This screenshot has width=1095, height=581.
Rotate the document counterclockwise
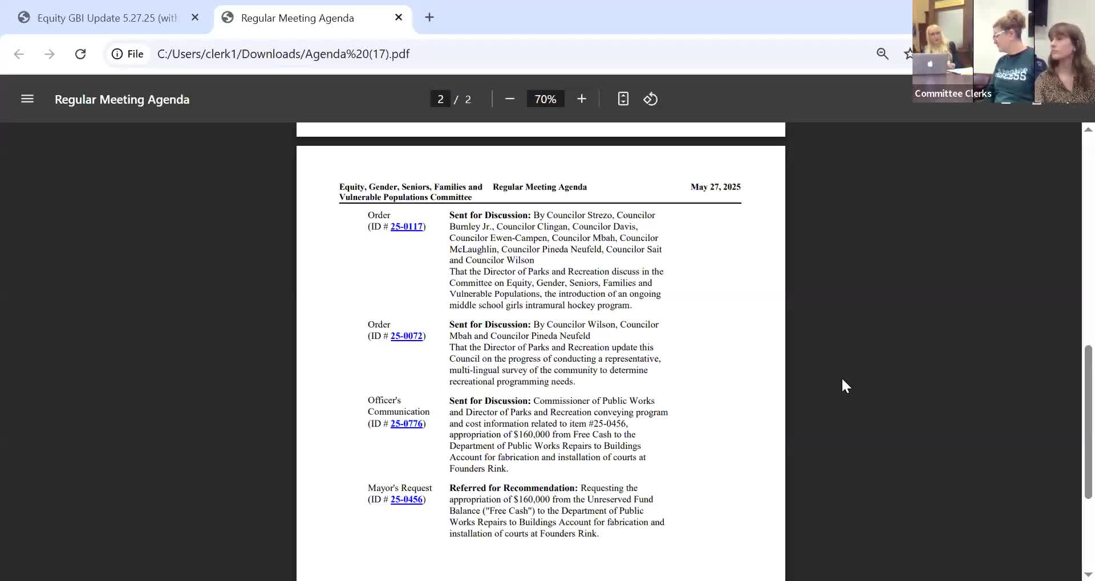pyautogui.click(x=651, y=99)
